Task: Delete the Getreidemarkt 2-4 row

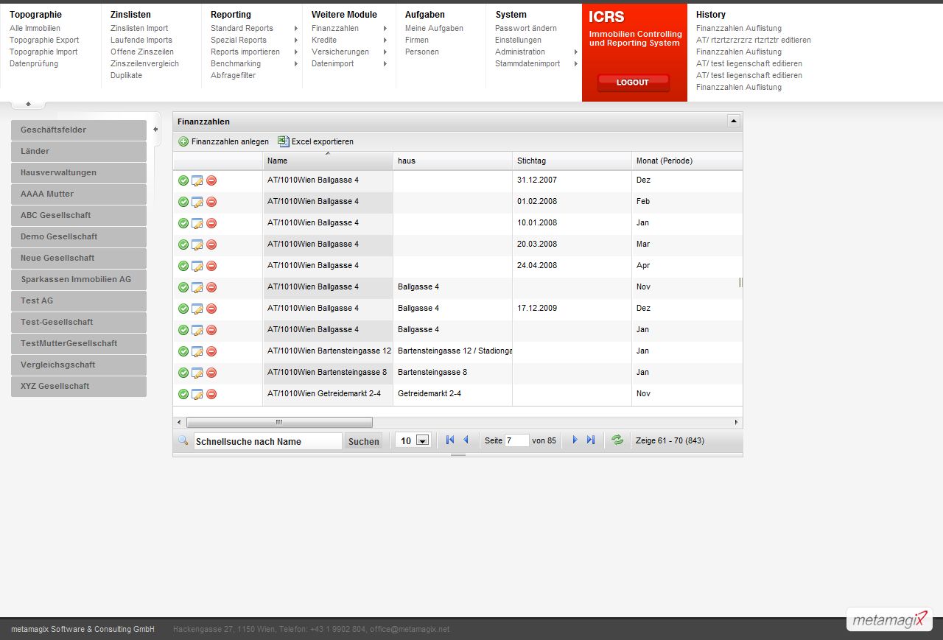Action: tap(211, 394)
